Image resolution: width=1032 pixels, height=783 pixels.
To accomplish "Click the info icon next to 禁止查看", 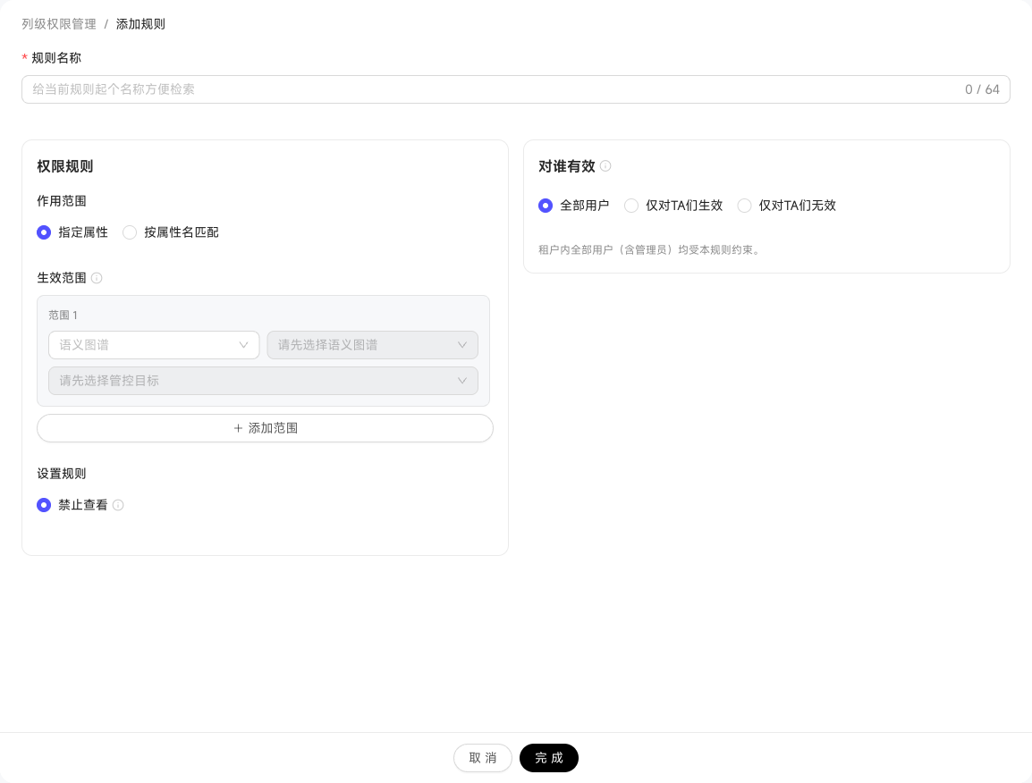I will tap(118, 505).
